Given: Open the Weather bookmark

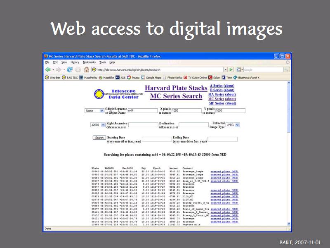Looking at the screenshot, I should click(x=53, y=78).
